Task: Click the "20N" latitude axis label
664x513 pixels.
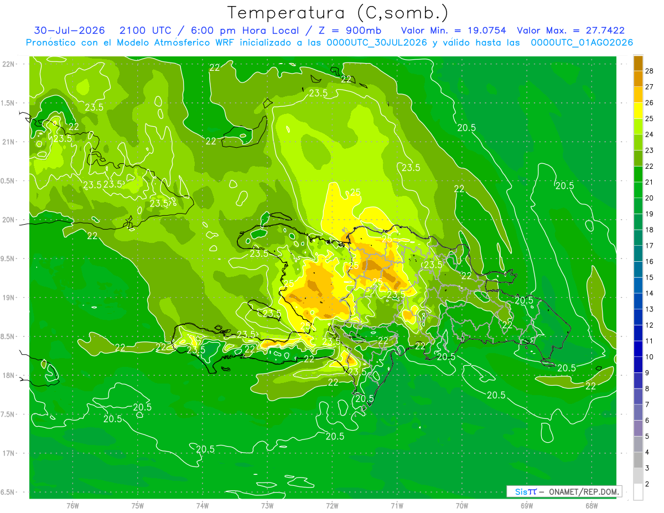Action: (x=9, y=220)
